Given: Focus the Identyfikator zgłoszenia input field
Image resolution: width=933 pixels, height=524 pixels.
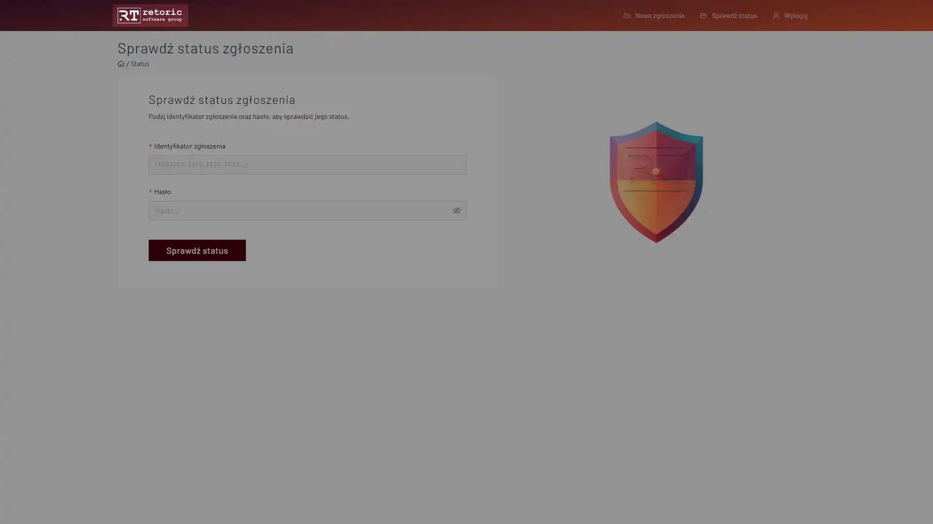Looking at the screenshot, I should pyautogui.click(x=307, y=165).
